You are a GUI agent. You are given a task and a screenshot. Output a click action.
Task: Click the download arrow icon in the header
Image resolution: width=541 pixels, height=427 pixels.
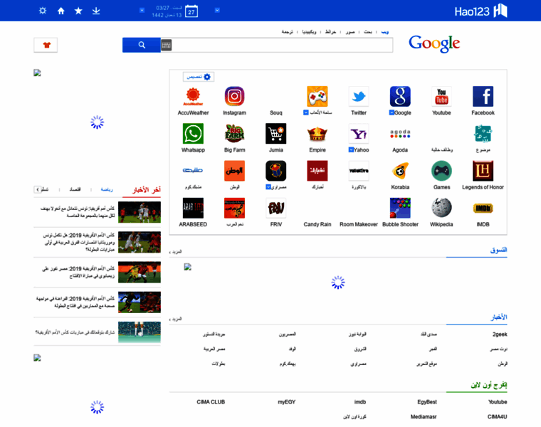pos(96,11)
